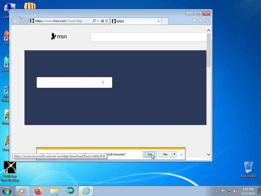Image resolution: width=261 pixels, height=196 pixels.
Task: Open Favorites star icon
Action: 200,20
